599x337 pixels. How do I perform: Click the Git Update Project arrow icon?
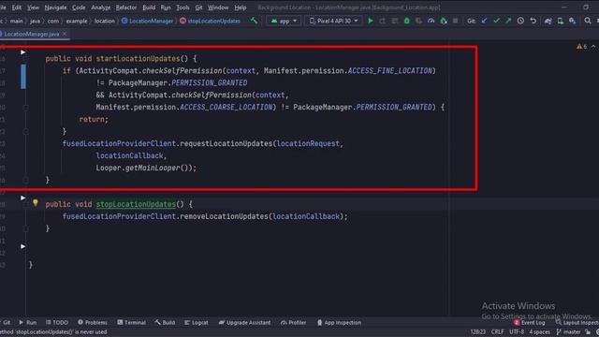pyautogui.click(x=485, y=21)
